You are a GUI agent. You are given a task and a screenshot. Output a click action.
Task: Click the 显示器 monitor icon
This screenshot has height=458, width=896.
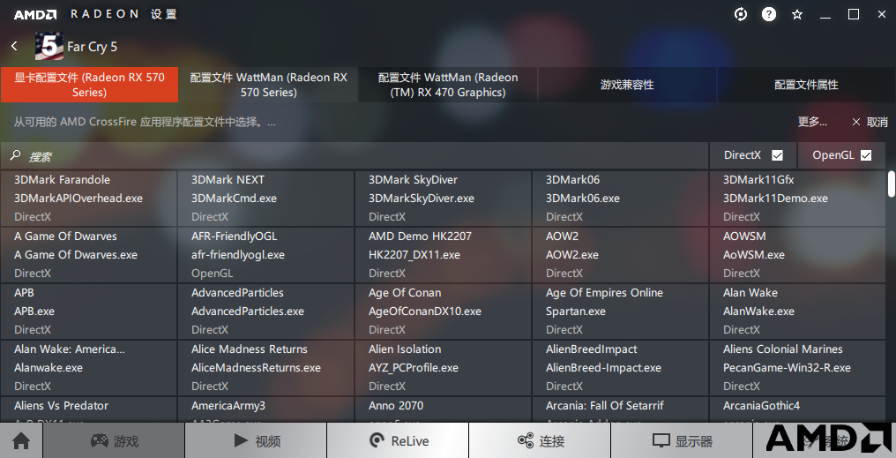pos(661,441)
